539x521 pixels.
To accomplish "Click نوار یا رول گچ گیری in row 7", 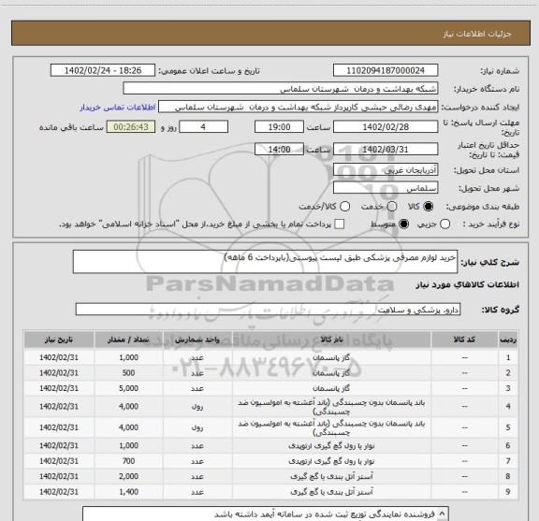I will 331,461.
